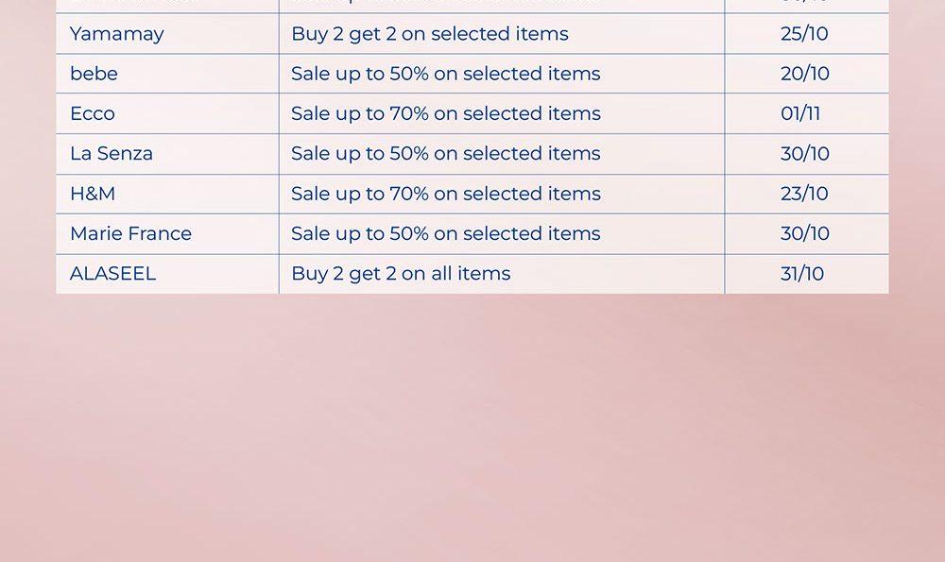The height and width of the screenshot is (562, 945).
Task: Select the bebe brand name cell
Action: click(x=94, y=74)
